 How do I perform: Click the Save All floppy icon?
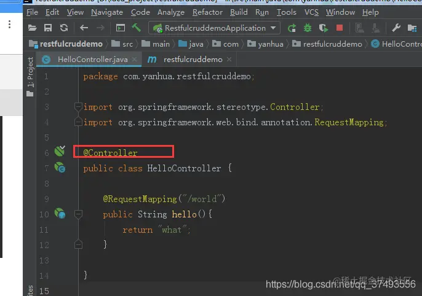pyautogui.click(x=48, y=28)
